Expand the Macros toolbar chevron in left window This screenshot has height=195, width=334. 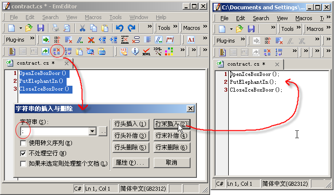(205, 26)
